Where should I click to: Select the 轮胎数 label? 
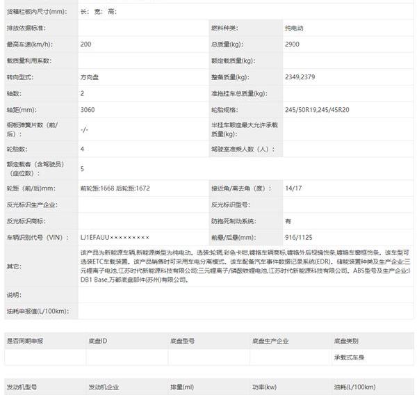coord(17,149)
